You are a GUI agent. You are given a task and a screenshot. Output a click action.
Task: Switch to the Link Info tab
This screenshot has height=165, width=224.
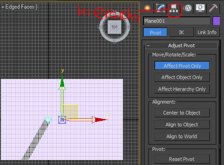pyautogui.click(x=207, y=32)
